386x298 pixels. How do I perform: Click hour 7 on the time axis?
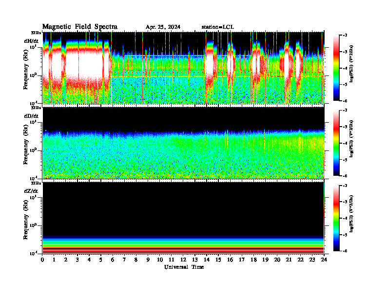[x=124, y=260]
